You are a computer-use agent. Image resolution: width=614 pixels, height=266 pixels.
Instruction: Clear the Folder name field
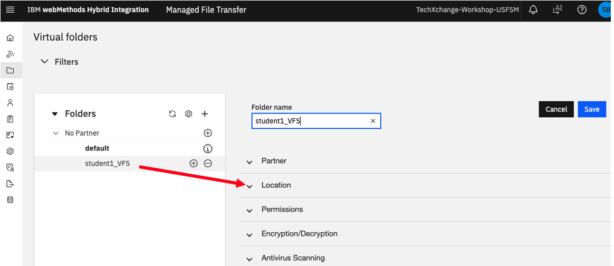click(373, 121)
